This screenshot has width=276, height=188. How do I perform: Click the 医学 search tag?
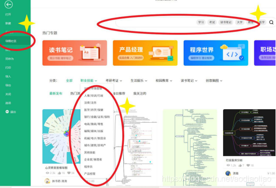point(262,22)
